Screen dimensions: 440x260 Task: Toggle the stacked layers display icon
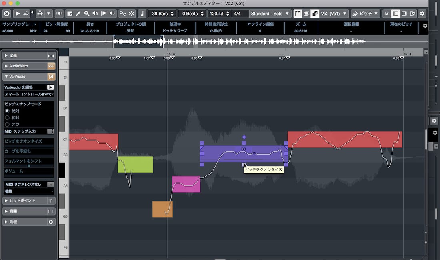tap(306, 14)
